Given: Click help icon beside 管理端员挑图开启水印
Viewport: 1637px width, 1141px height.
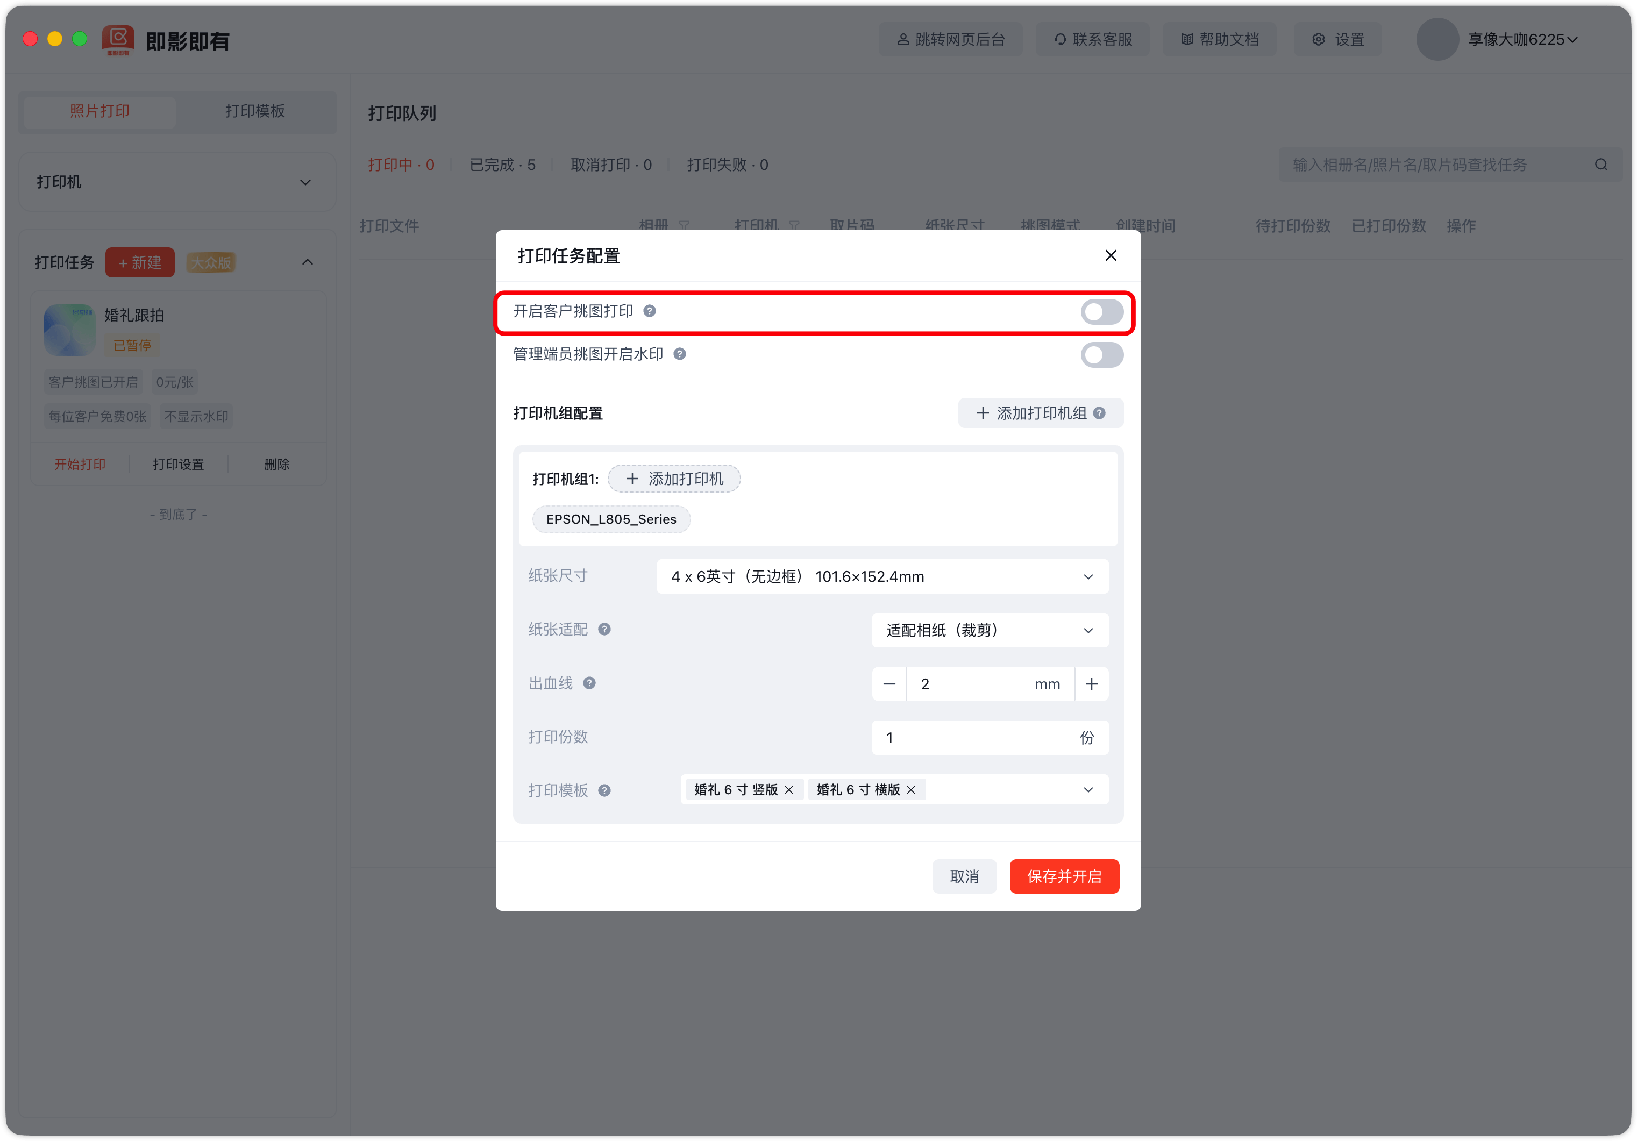Looking at the screenshot, I should 679,353.
